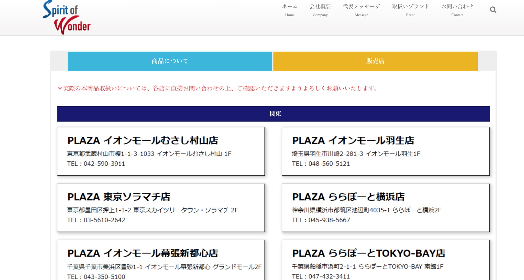Click phone number 042-590-3911
Screen dimensions: 524x280
click(104, 164)
